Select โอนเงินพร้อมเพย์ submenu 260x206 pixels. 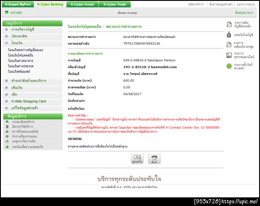coord(19,72)
